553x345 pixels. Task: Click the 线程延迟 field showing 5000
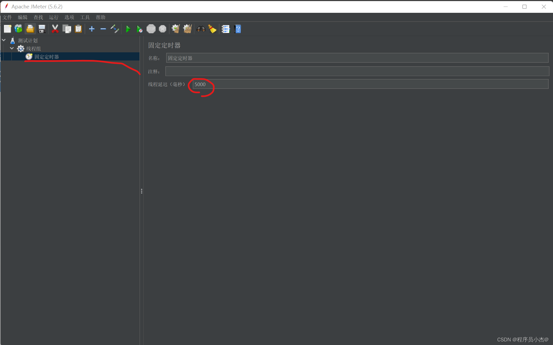click(370, 84)
